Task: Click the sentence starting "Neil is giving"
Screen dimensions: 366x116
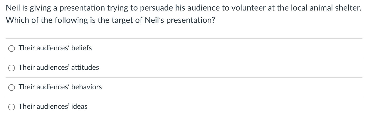Action: pos(182,8)
